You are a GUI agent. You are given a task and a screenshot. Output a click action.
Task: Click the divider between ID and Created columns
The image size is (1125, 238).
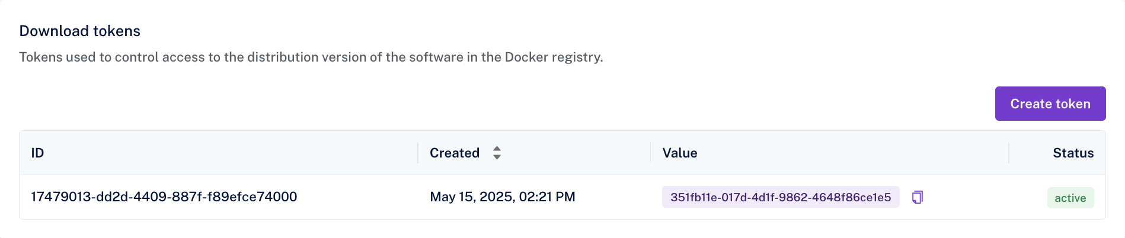(x=418, y=153)
